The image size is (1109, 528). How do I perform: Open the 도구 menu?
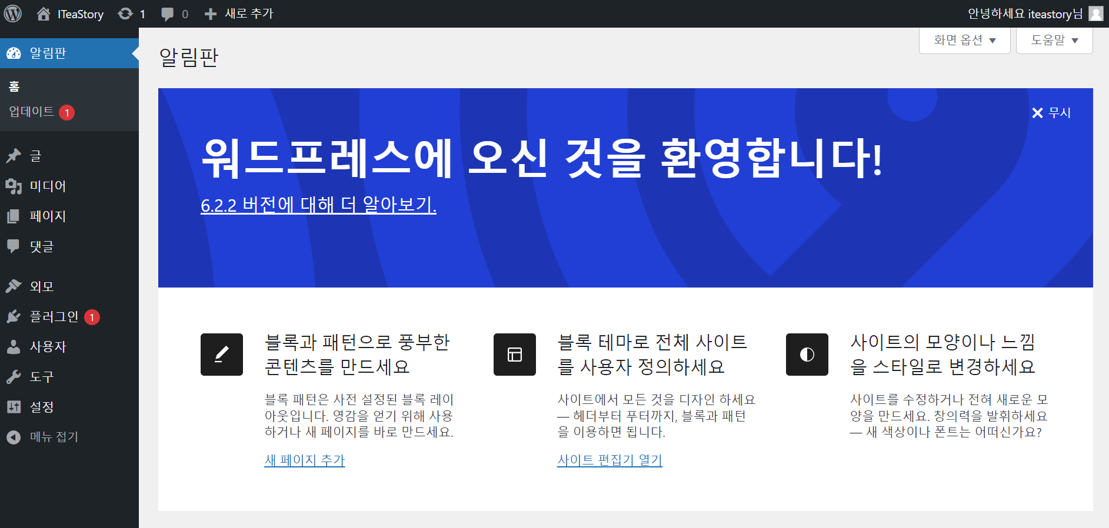click(x=69, y=377)
